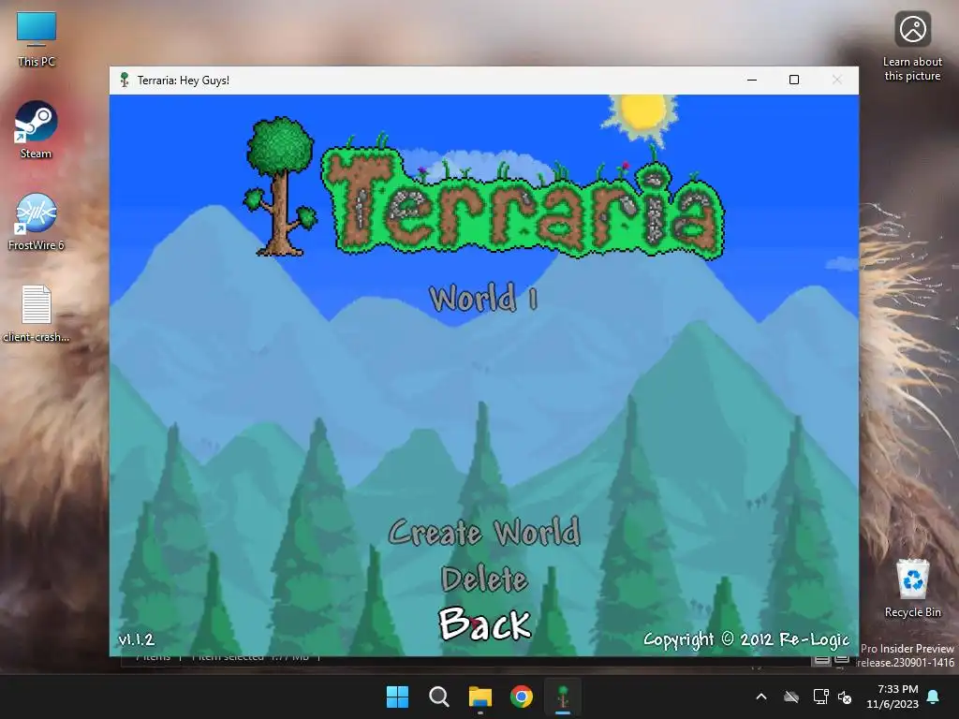
Task: Click Learn about this picture icon
Action: (912, 47)
